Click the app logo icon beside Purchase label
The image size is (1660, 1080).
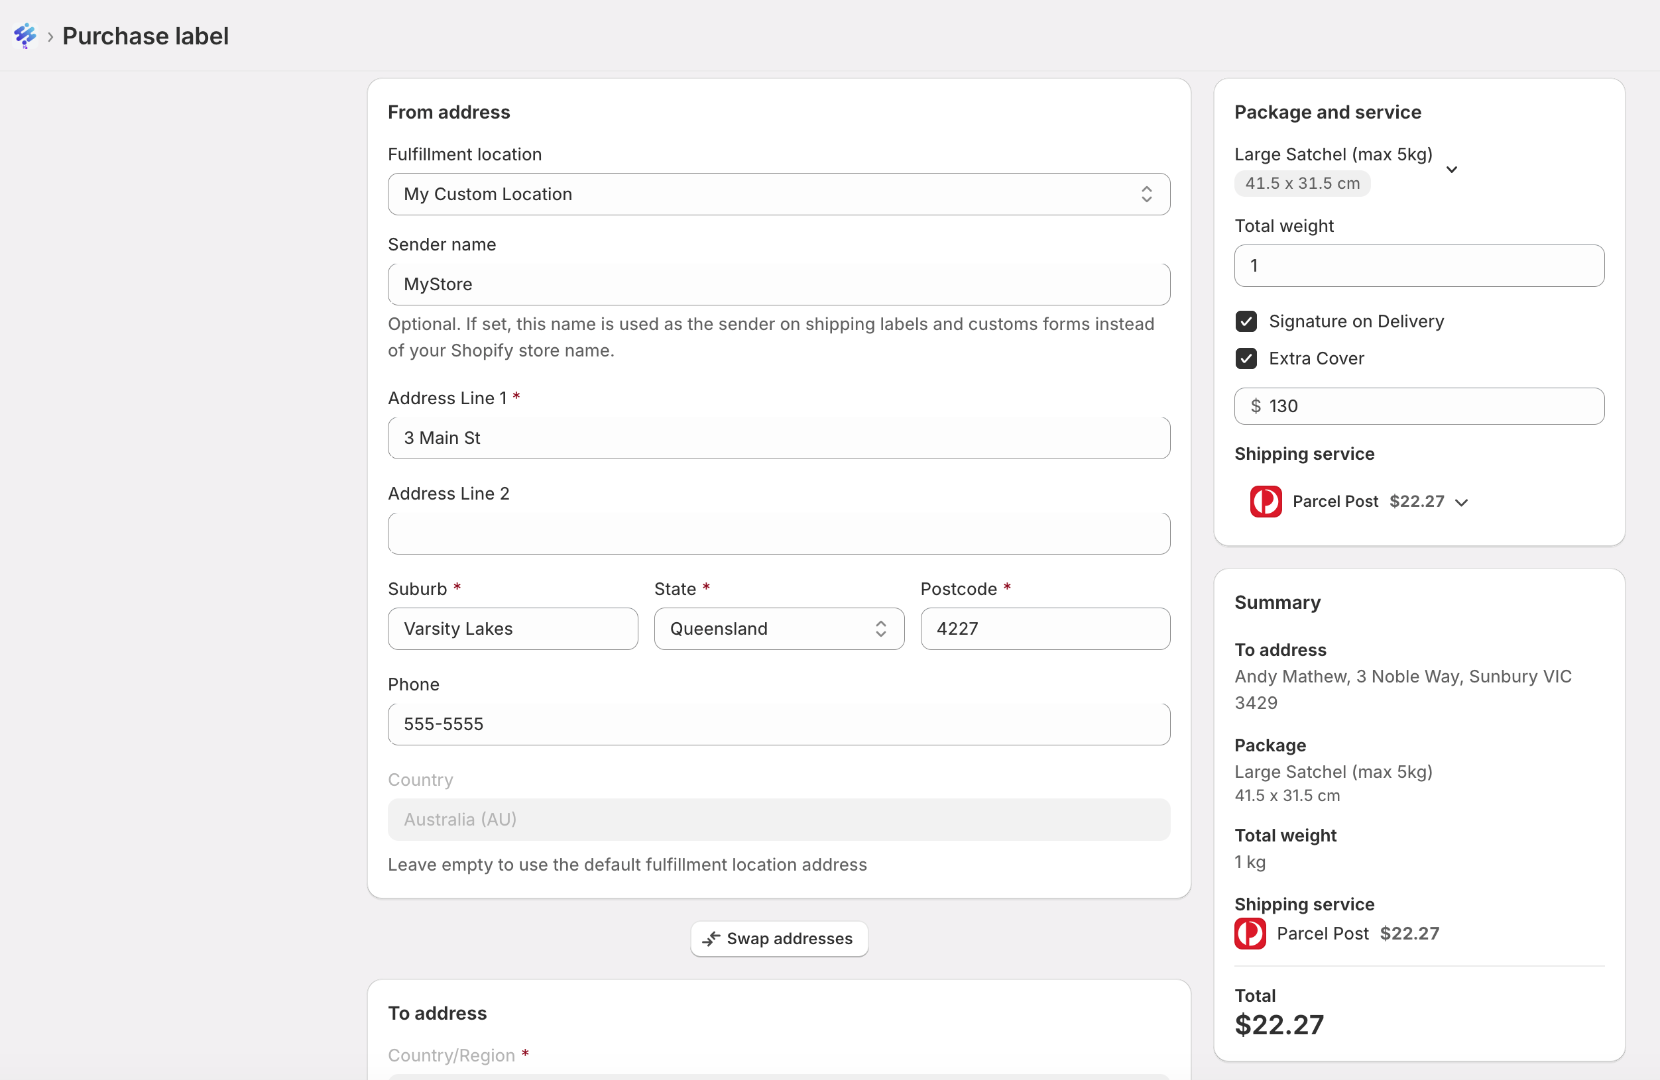(x=25, y=36)
